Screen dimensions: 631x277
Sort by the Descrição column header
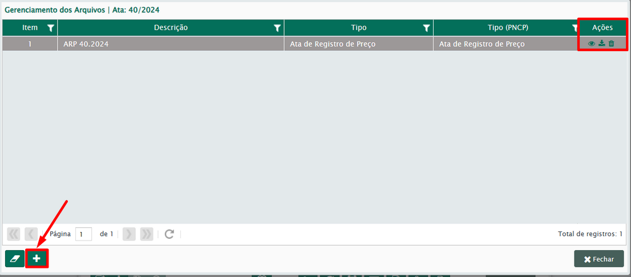(171, 28)
